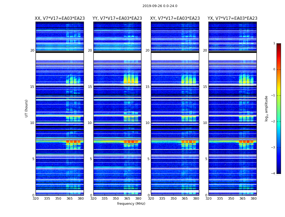Select the XX panel title text

coord(60,18)
